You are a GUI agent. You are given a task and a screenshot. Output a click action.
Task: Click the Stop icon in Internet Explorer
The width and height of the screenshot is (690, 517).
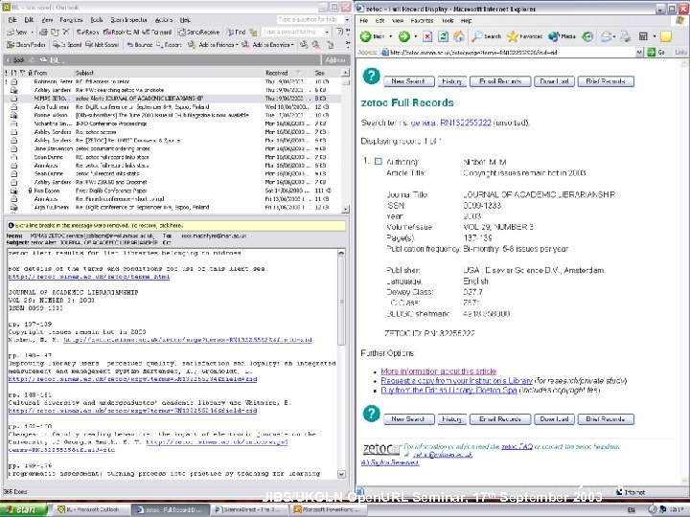(x=427, y=36)
